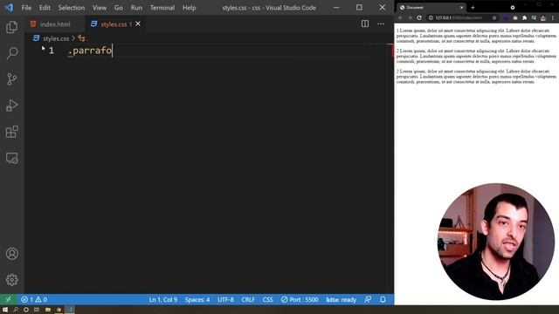Image resolution: width=559 pixels, height=314 pixels.
Task: Change indentation via Spaces: 4
Action: 197,299
